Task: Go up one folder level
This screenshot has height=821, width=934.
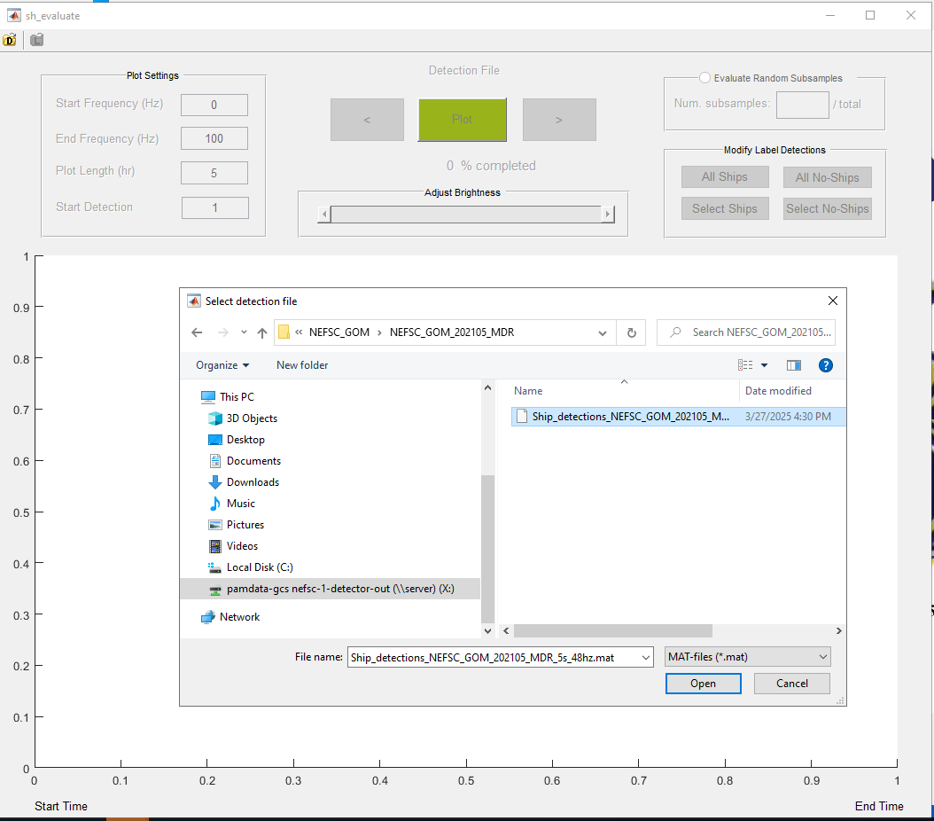Action: point(262,332)
